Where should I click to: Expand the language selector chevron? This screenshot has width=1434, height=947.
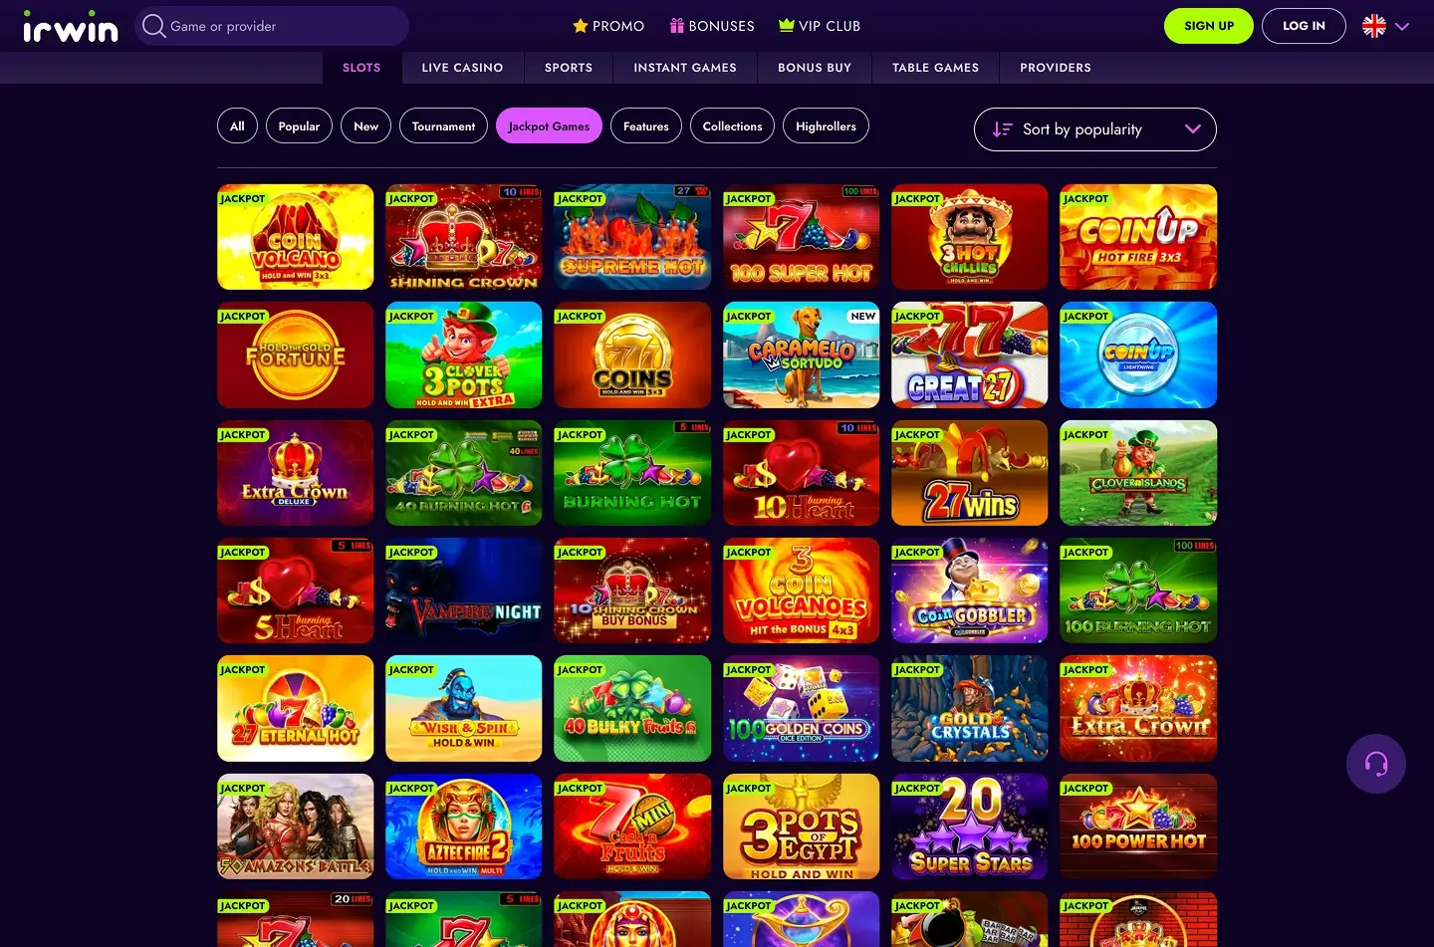pyautogui.click(x=1402, y=27)
